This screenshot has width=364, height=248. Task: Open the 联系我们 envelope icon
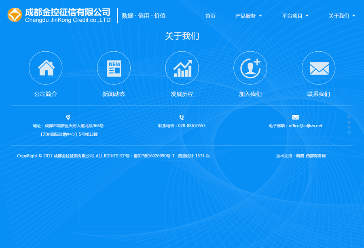click(x=319, y=68)
